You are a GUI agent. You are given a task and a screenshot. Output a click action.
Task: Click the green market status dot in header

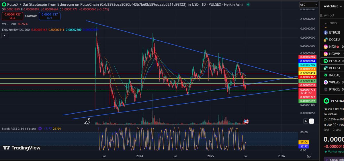pos(248,5)
